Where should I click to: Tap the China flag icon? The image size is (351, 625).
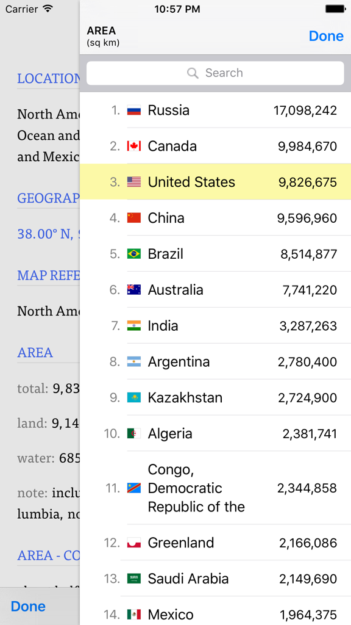[x=135, y=218]
